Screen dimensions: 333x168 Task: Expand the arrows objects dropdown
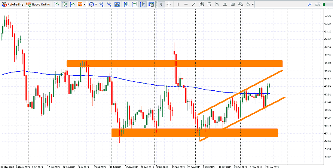click(253, 4)
